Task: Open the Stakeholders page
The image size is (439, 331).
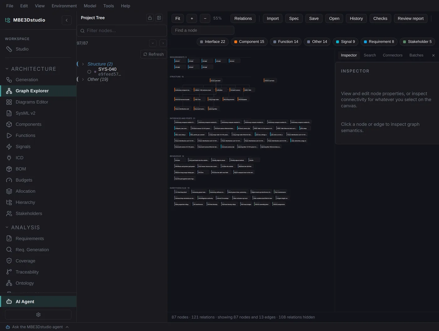Action: [x=38, y=213]
